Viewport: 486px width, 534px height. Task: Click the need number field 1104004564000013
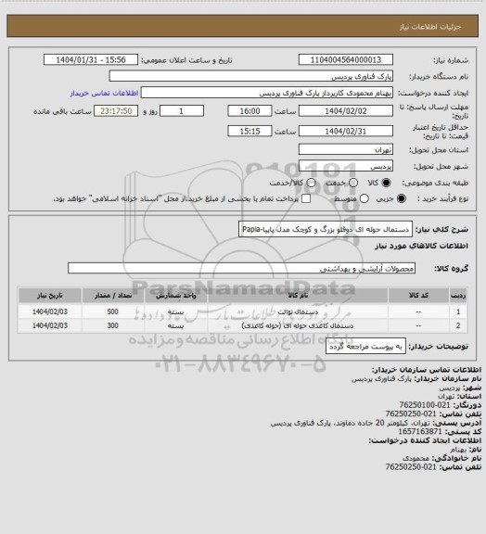[x=346, y=60]
